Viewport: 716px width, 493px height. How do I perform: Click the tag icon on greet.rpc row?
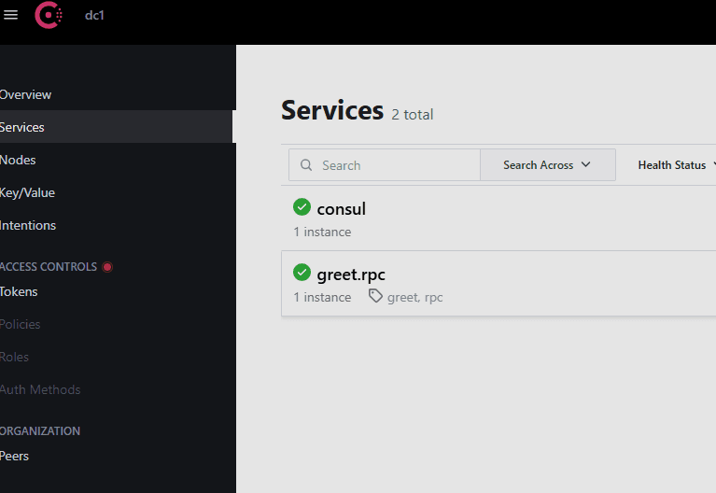[375, 296]
